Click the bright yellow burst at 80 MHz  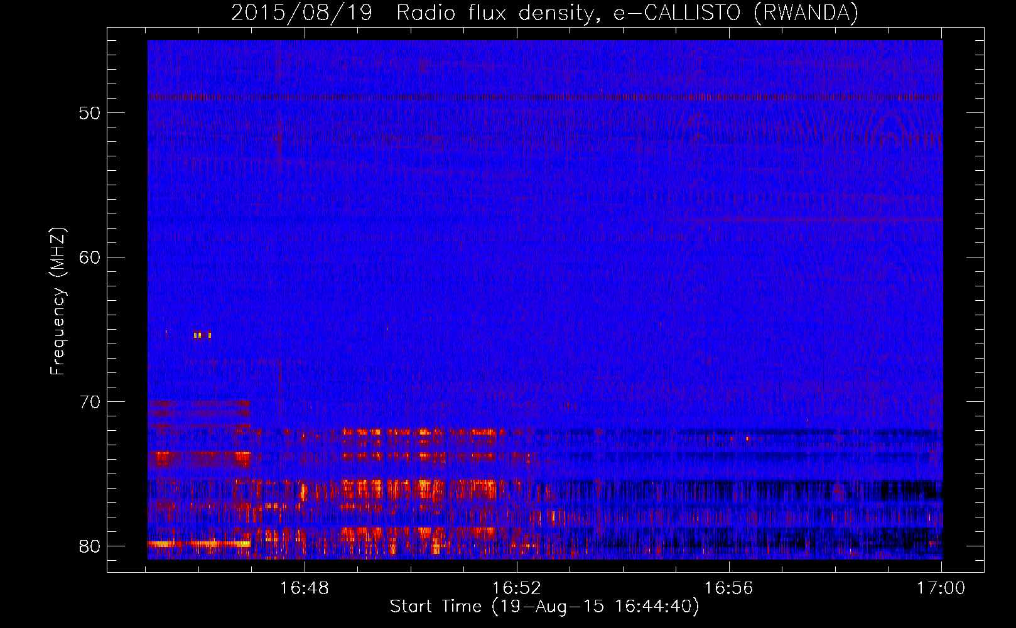click(198, 544)
